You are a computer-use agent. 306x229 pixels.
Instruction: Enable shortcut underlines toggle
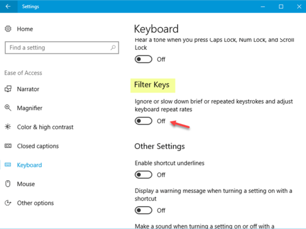click(x=143, y=175)
